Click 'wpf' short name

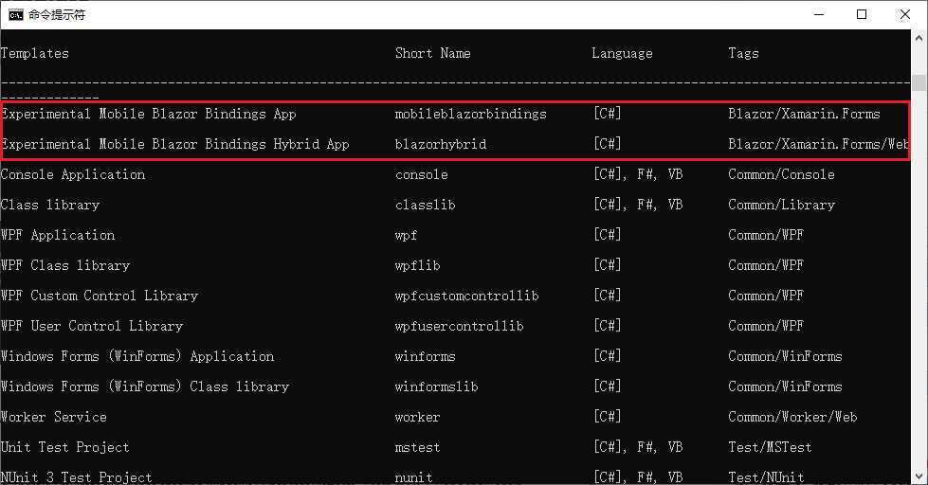pyautogui.click(x=406, y=236)
